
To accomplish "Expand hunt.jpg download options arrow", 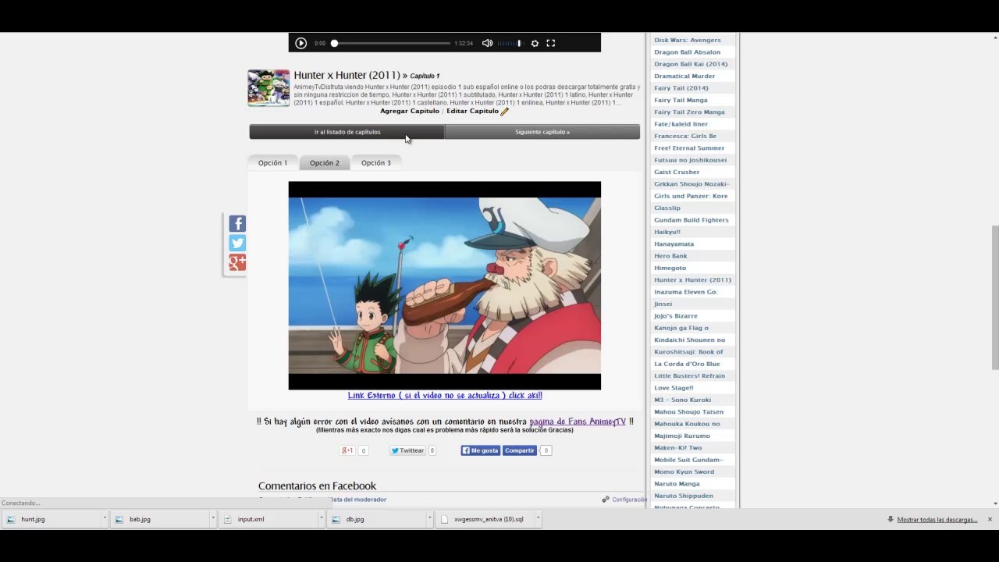I will coord(105,519).
